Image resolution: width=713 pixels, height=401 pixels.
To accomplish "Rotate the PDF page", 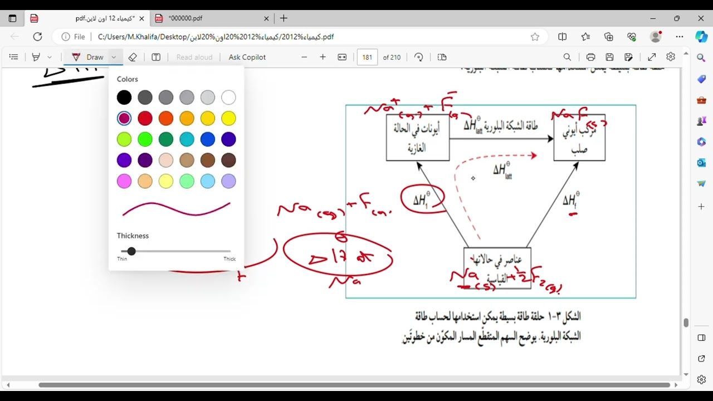I will [419, 57].
